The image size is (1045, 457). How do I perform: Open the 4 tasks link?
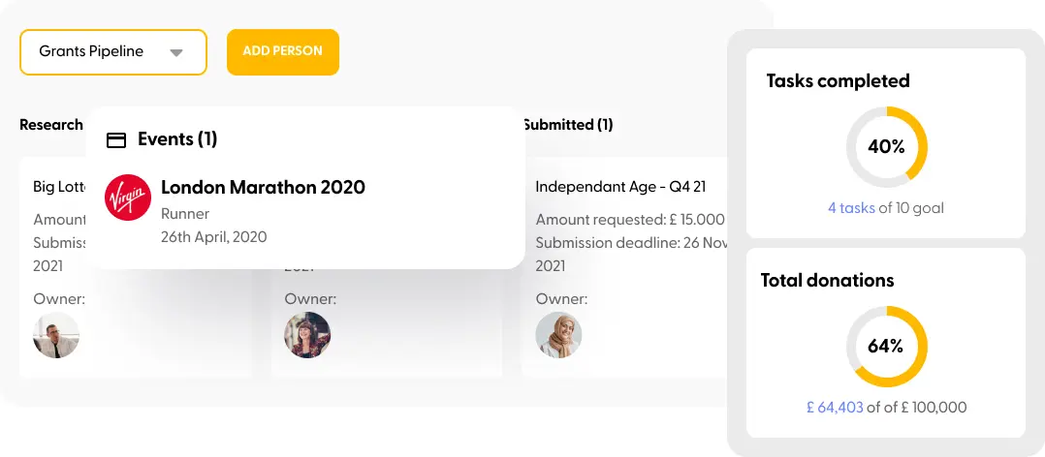pyautogui.click(x=851, y=208)
